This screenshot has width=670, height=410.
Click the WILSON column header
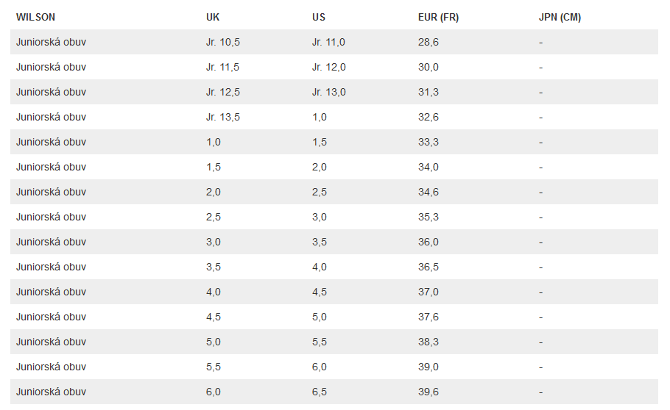35,18
